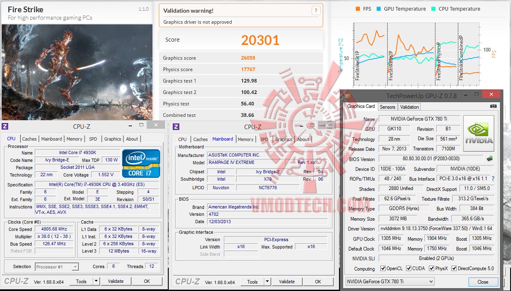Open About tab in left CPU-Z window
The image size is (511, 291).
click(x=132, y=139)
